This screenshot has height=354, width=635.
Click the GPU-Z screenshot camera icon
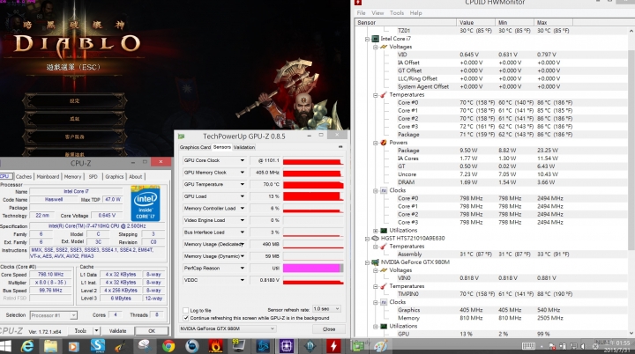[x=340, y=147]
